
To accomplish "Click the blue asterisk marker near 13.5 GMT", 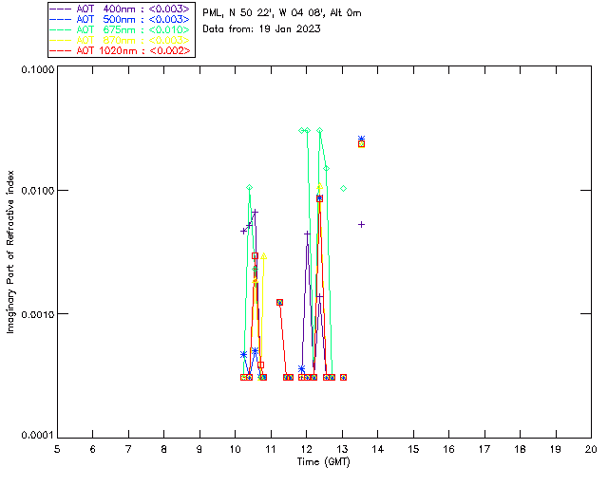I will [361, 139].
